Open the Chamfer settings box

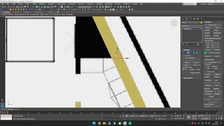pos(211,33)
